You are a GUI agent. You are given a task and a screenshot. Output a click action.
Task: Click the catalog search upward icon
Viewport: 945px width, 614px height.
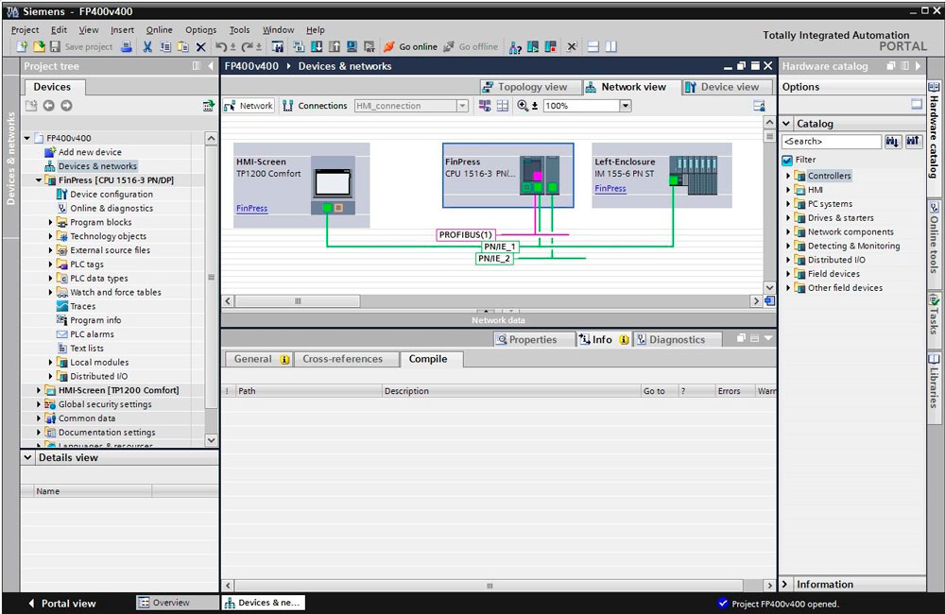pyautogui.click(x=913, y=142)
